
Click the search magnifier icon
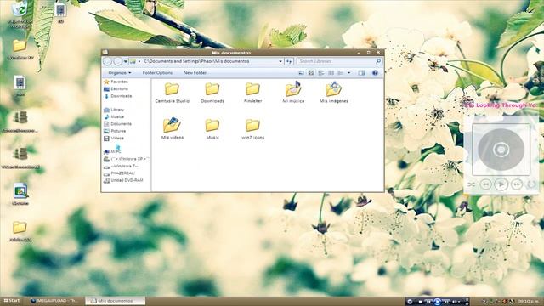[378, 61]
